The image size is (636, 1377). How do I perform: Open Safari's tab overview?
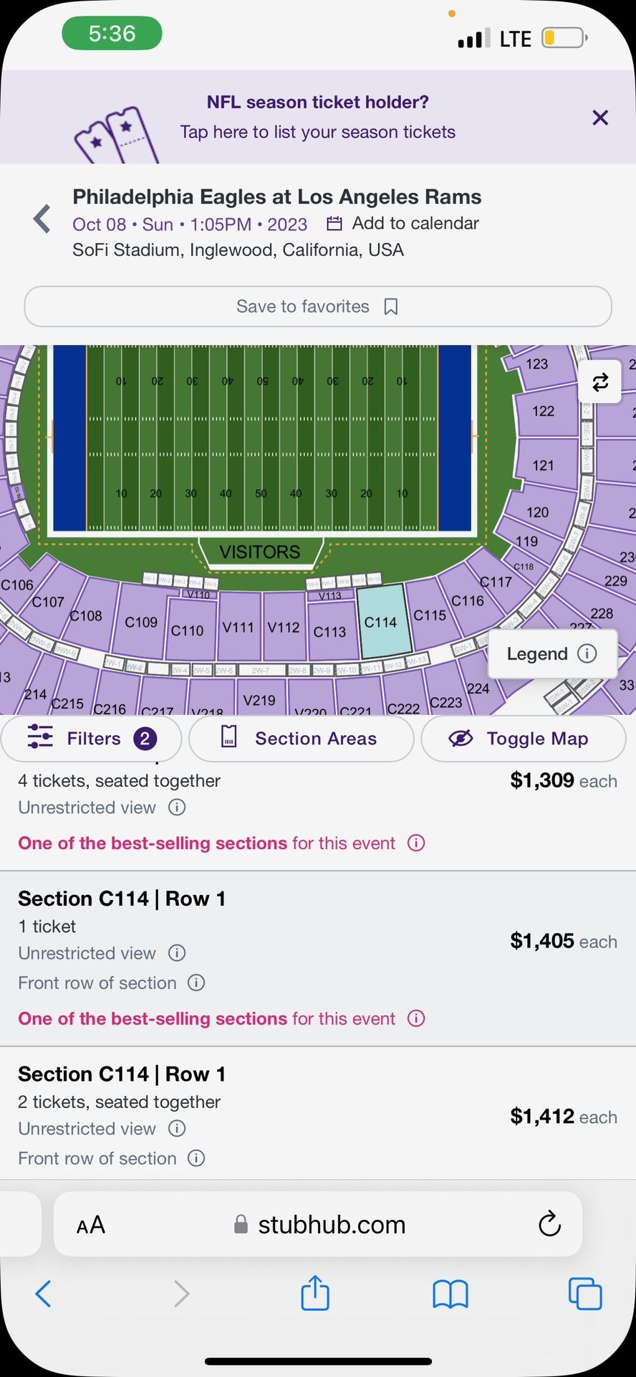click(x=585, y=1294)
